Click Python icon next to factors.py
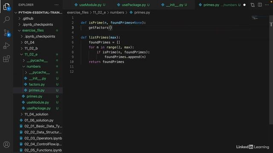 (x=26, y=84)
